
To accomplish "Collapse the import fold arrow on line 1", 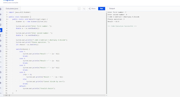I will click(8, 12).
